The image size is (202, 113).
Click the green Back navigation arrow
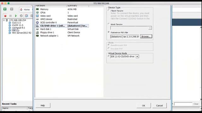pyautogui.click(x=5, y=9)
